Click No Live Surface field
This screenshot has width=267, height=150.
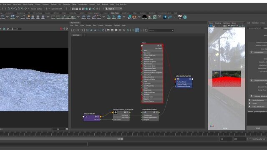click(x=36, y=9)
